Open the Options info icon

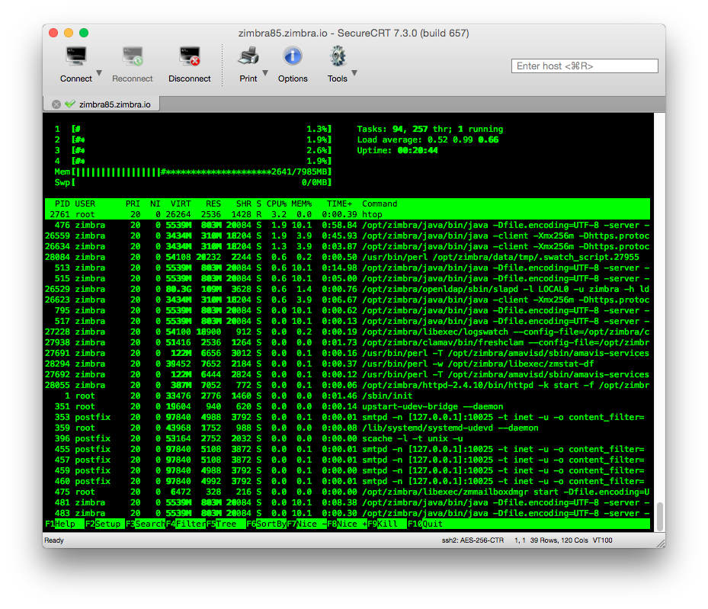click(293, 56)
